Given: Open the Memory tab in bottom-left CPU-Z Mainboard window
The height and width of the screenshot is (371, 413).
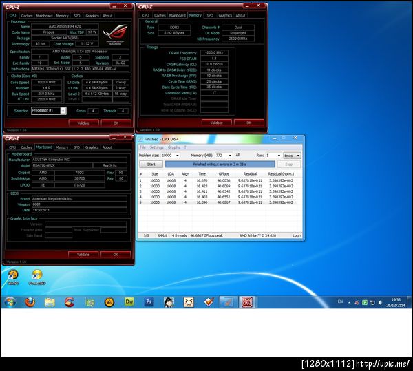Looking at the screenshot, I should [x=62, y=147].
